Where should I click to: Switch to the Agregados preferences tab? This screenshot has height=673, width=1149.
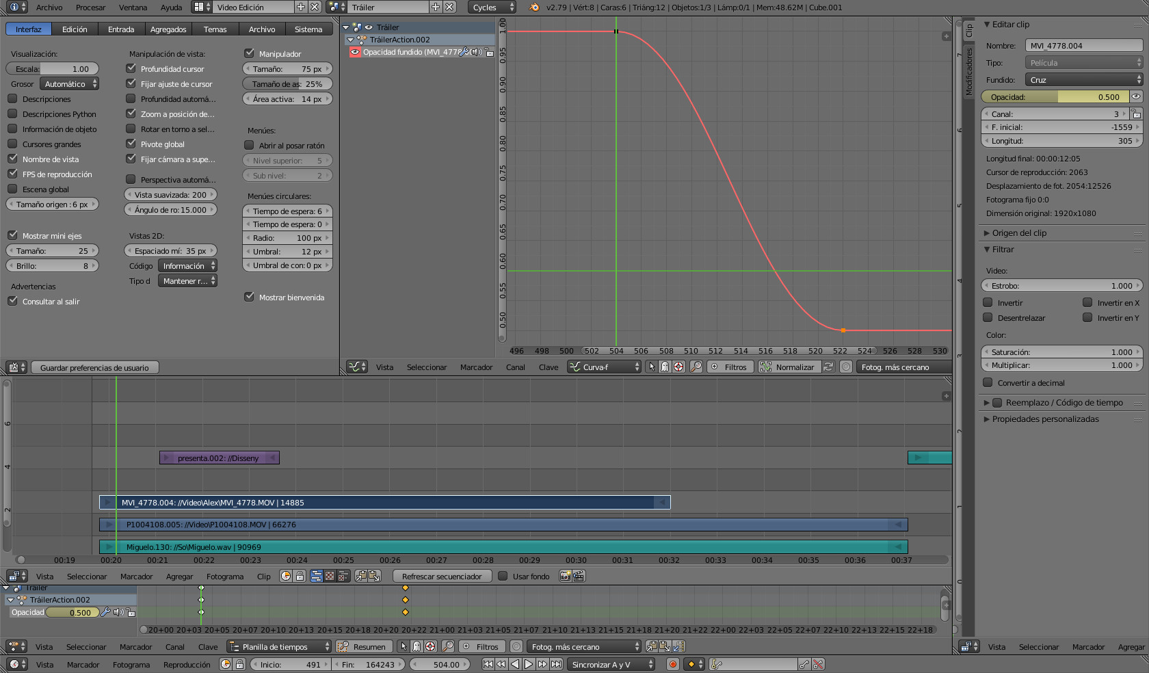click(168, 29)
